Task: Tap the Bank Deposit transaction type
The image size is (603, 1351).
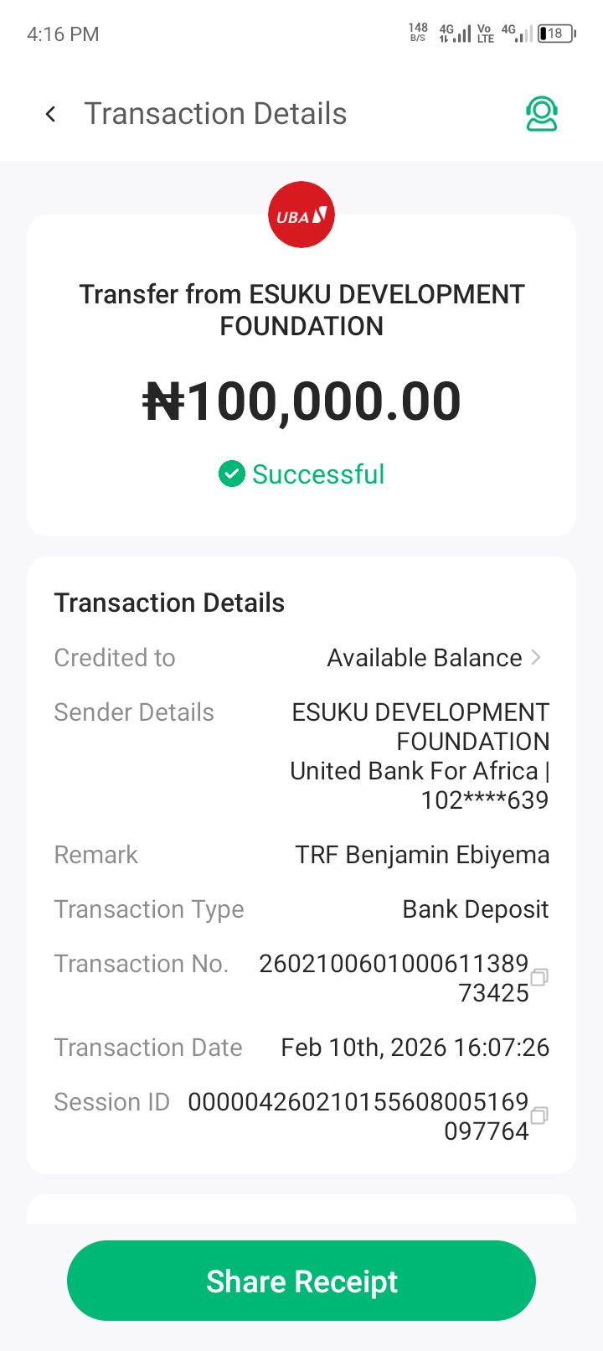Action: 475,909
